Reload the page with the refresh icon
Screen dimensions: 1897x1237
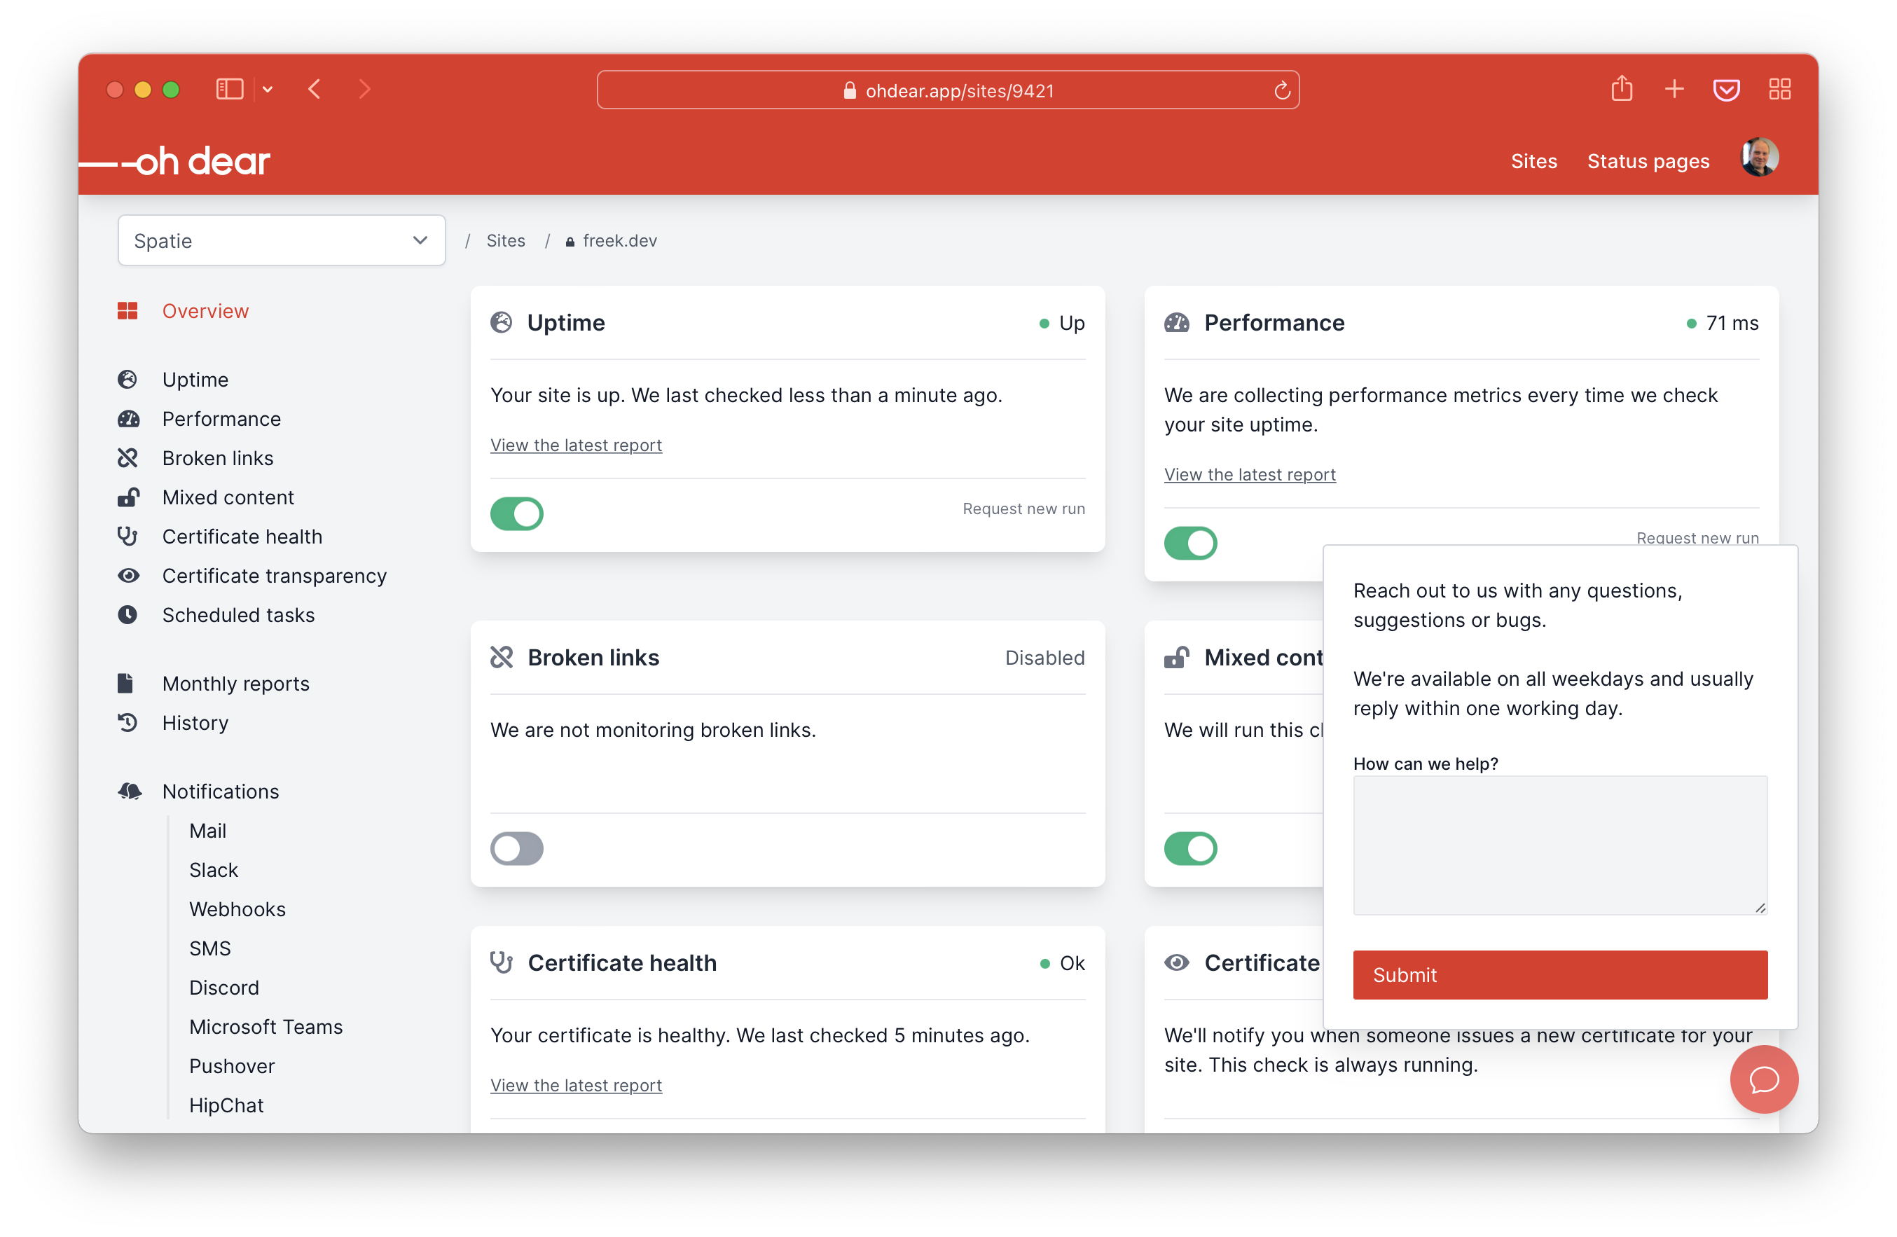pyautogui.click(x=1281, y=90)
